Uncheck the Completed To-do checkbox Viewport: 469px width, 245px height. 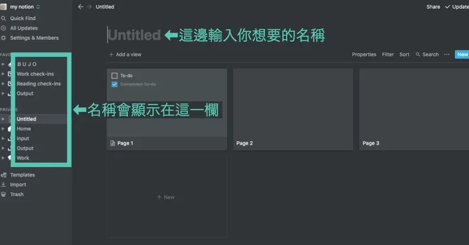pos(114,84)
